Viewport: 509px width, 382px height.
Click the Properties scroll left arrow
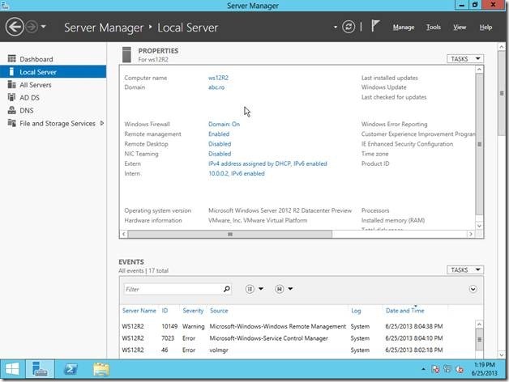tap(124, 234)
